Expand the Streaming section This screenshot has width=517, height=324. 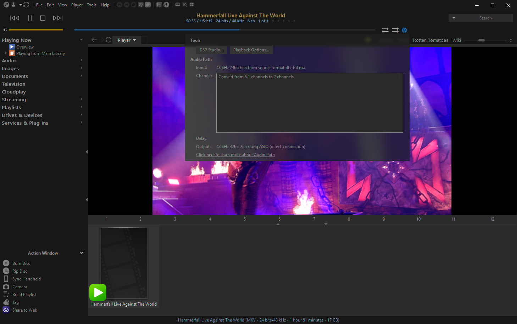tap(82, 99)
